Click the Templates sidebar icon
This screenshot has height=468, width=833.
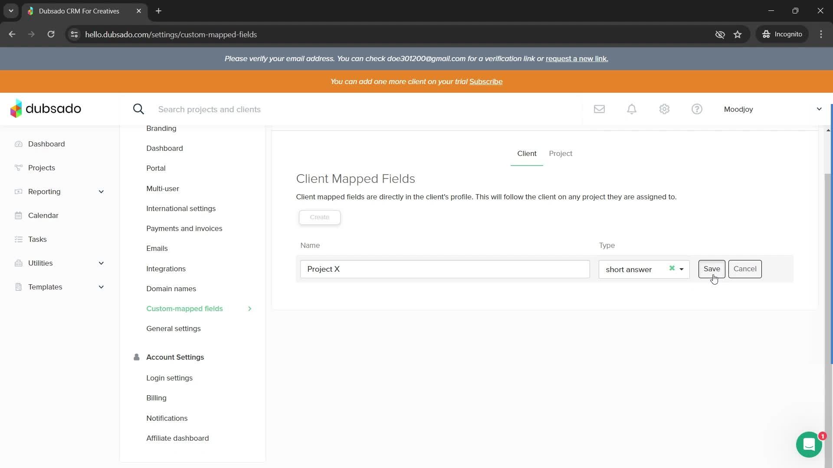(18, 287)
